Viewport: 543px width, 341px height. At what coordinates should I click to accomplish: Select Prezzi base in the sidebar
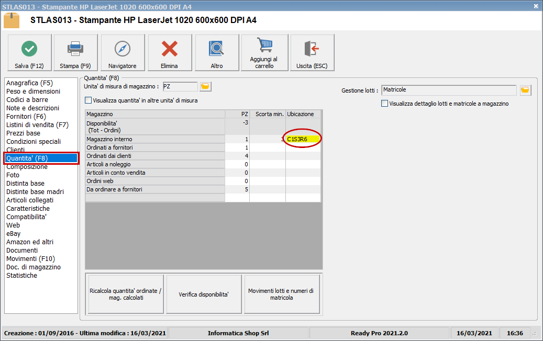(x=23, y=133)
